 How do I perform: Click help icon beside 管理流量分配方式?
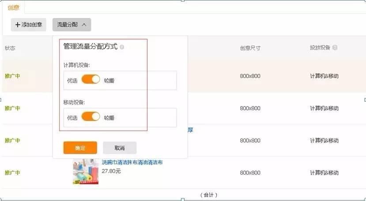122,47
